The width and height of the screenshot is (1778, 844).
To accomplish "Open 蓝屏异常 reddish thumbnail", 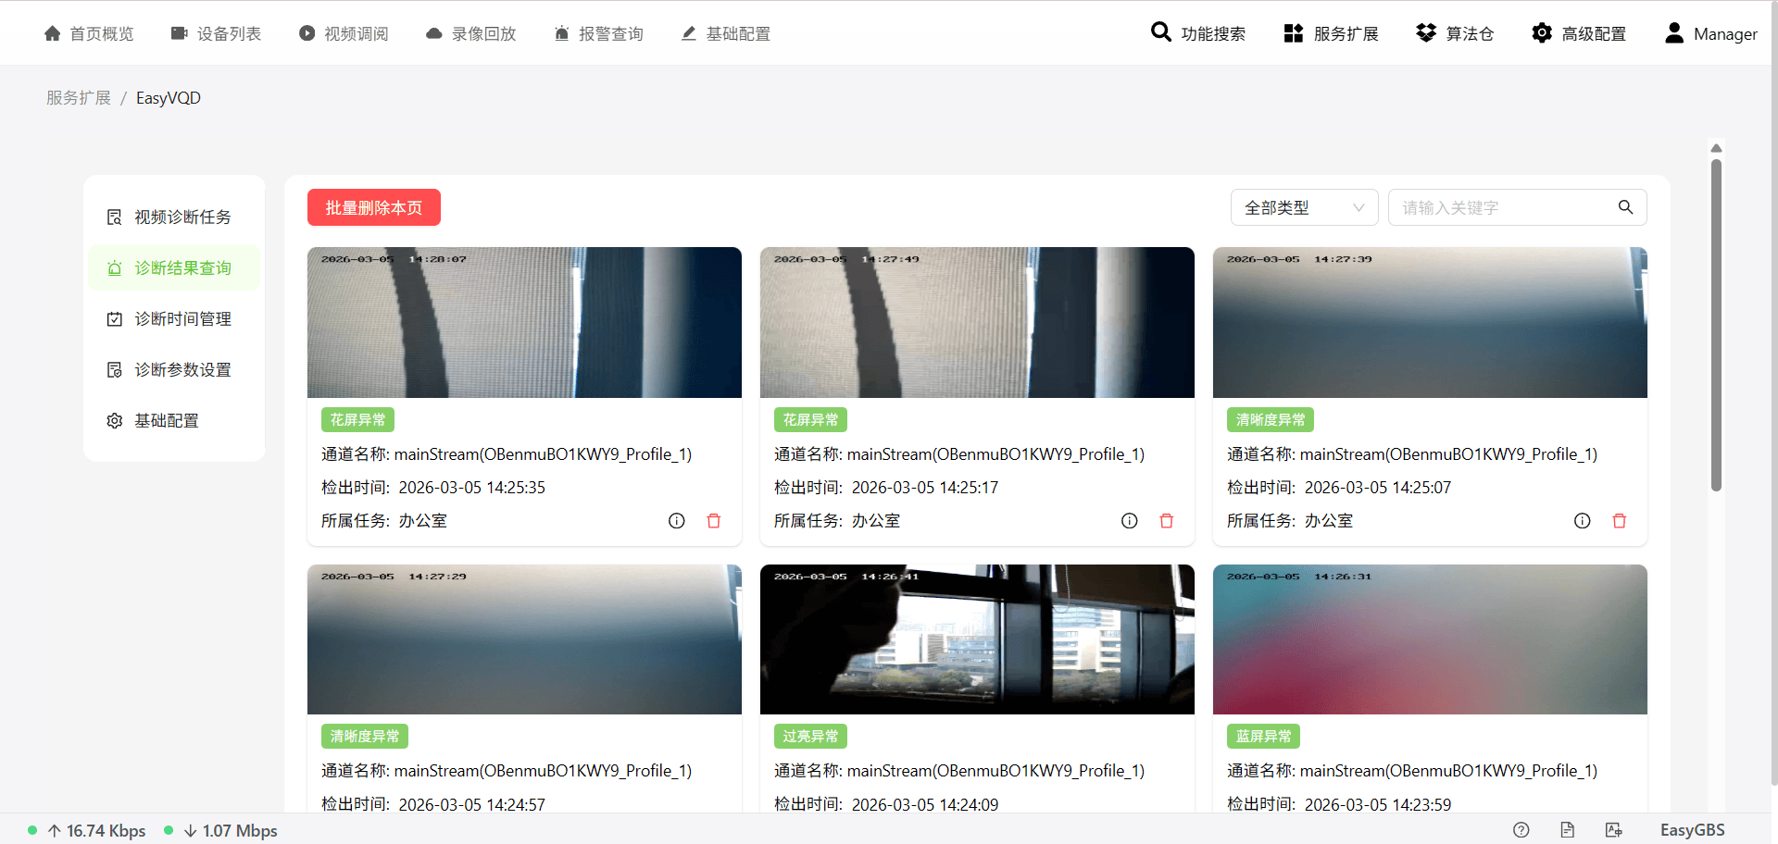I will [1430, 639].
